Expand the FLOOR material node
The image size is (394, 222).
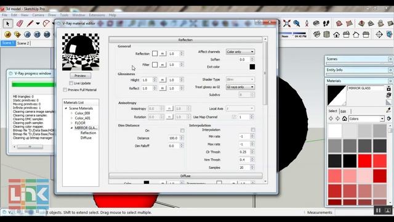click(x=71, y=123)
